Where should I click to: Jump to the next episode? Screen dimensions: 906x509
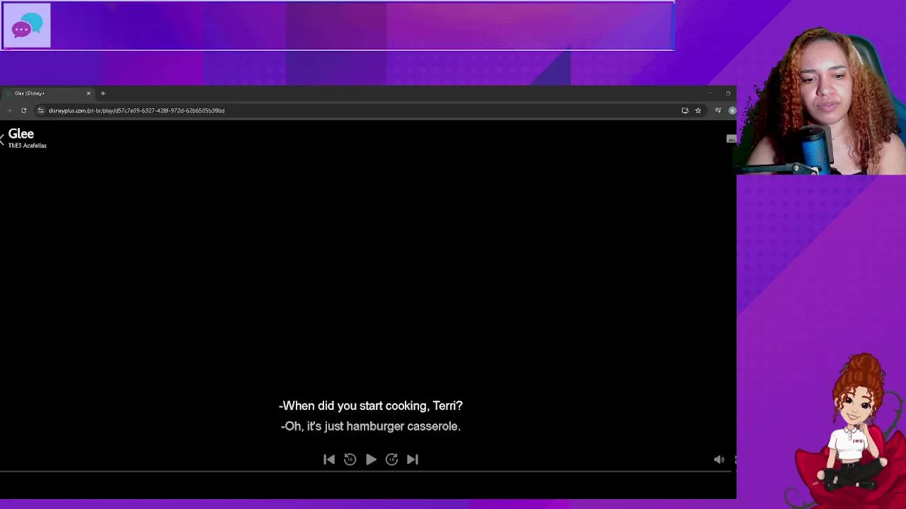click(413, 460)
